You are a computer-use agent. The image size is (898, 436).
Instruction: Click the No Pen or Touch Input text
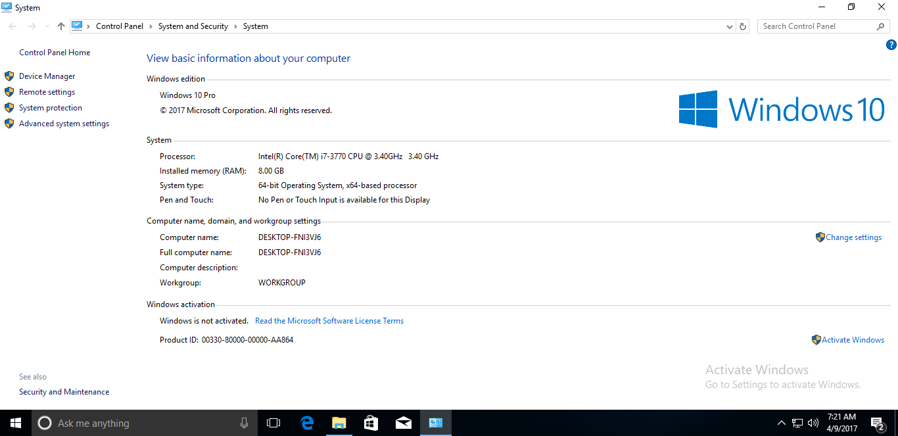tap(344, 200)
